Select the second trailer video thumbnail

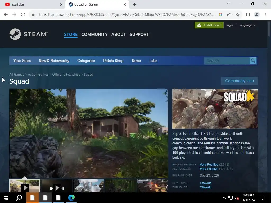point(57,186)
